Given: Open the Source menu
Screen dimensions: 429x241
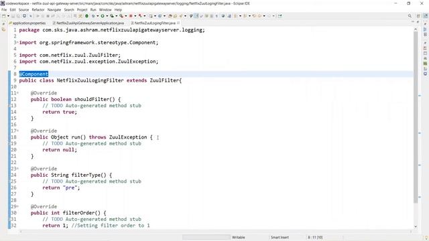Looking at the screenshot, I should 23,9.
